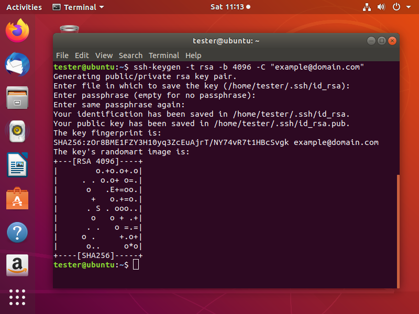Image resolution: width=419 pixels, height=314 pixels.
Task: Open the Files manager dock icon
Action: point(17,98)
